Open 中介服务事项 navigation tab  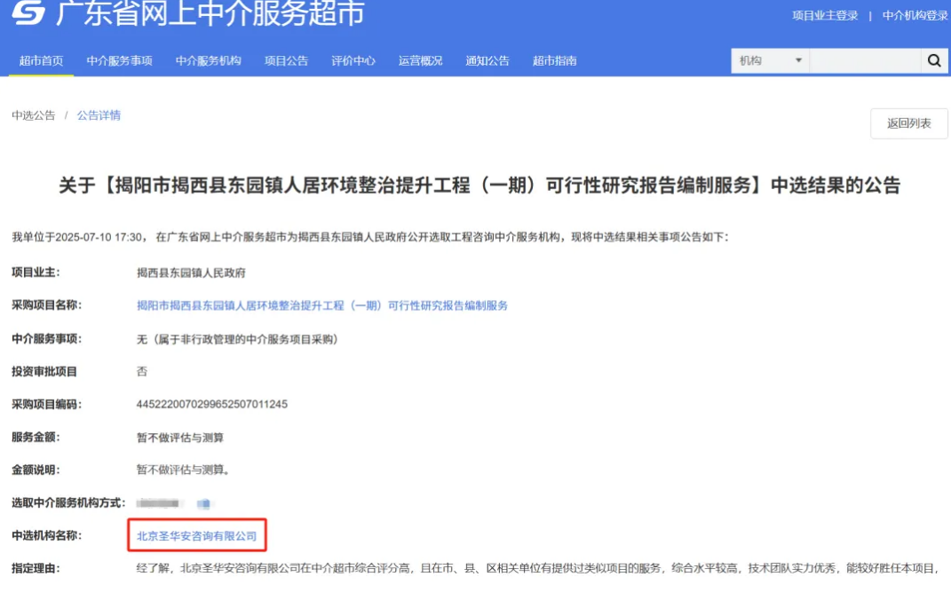pyautogui.click(x=120, y=60)
